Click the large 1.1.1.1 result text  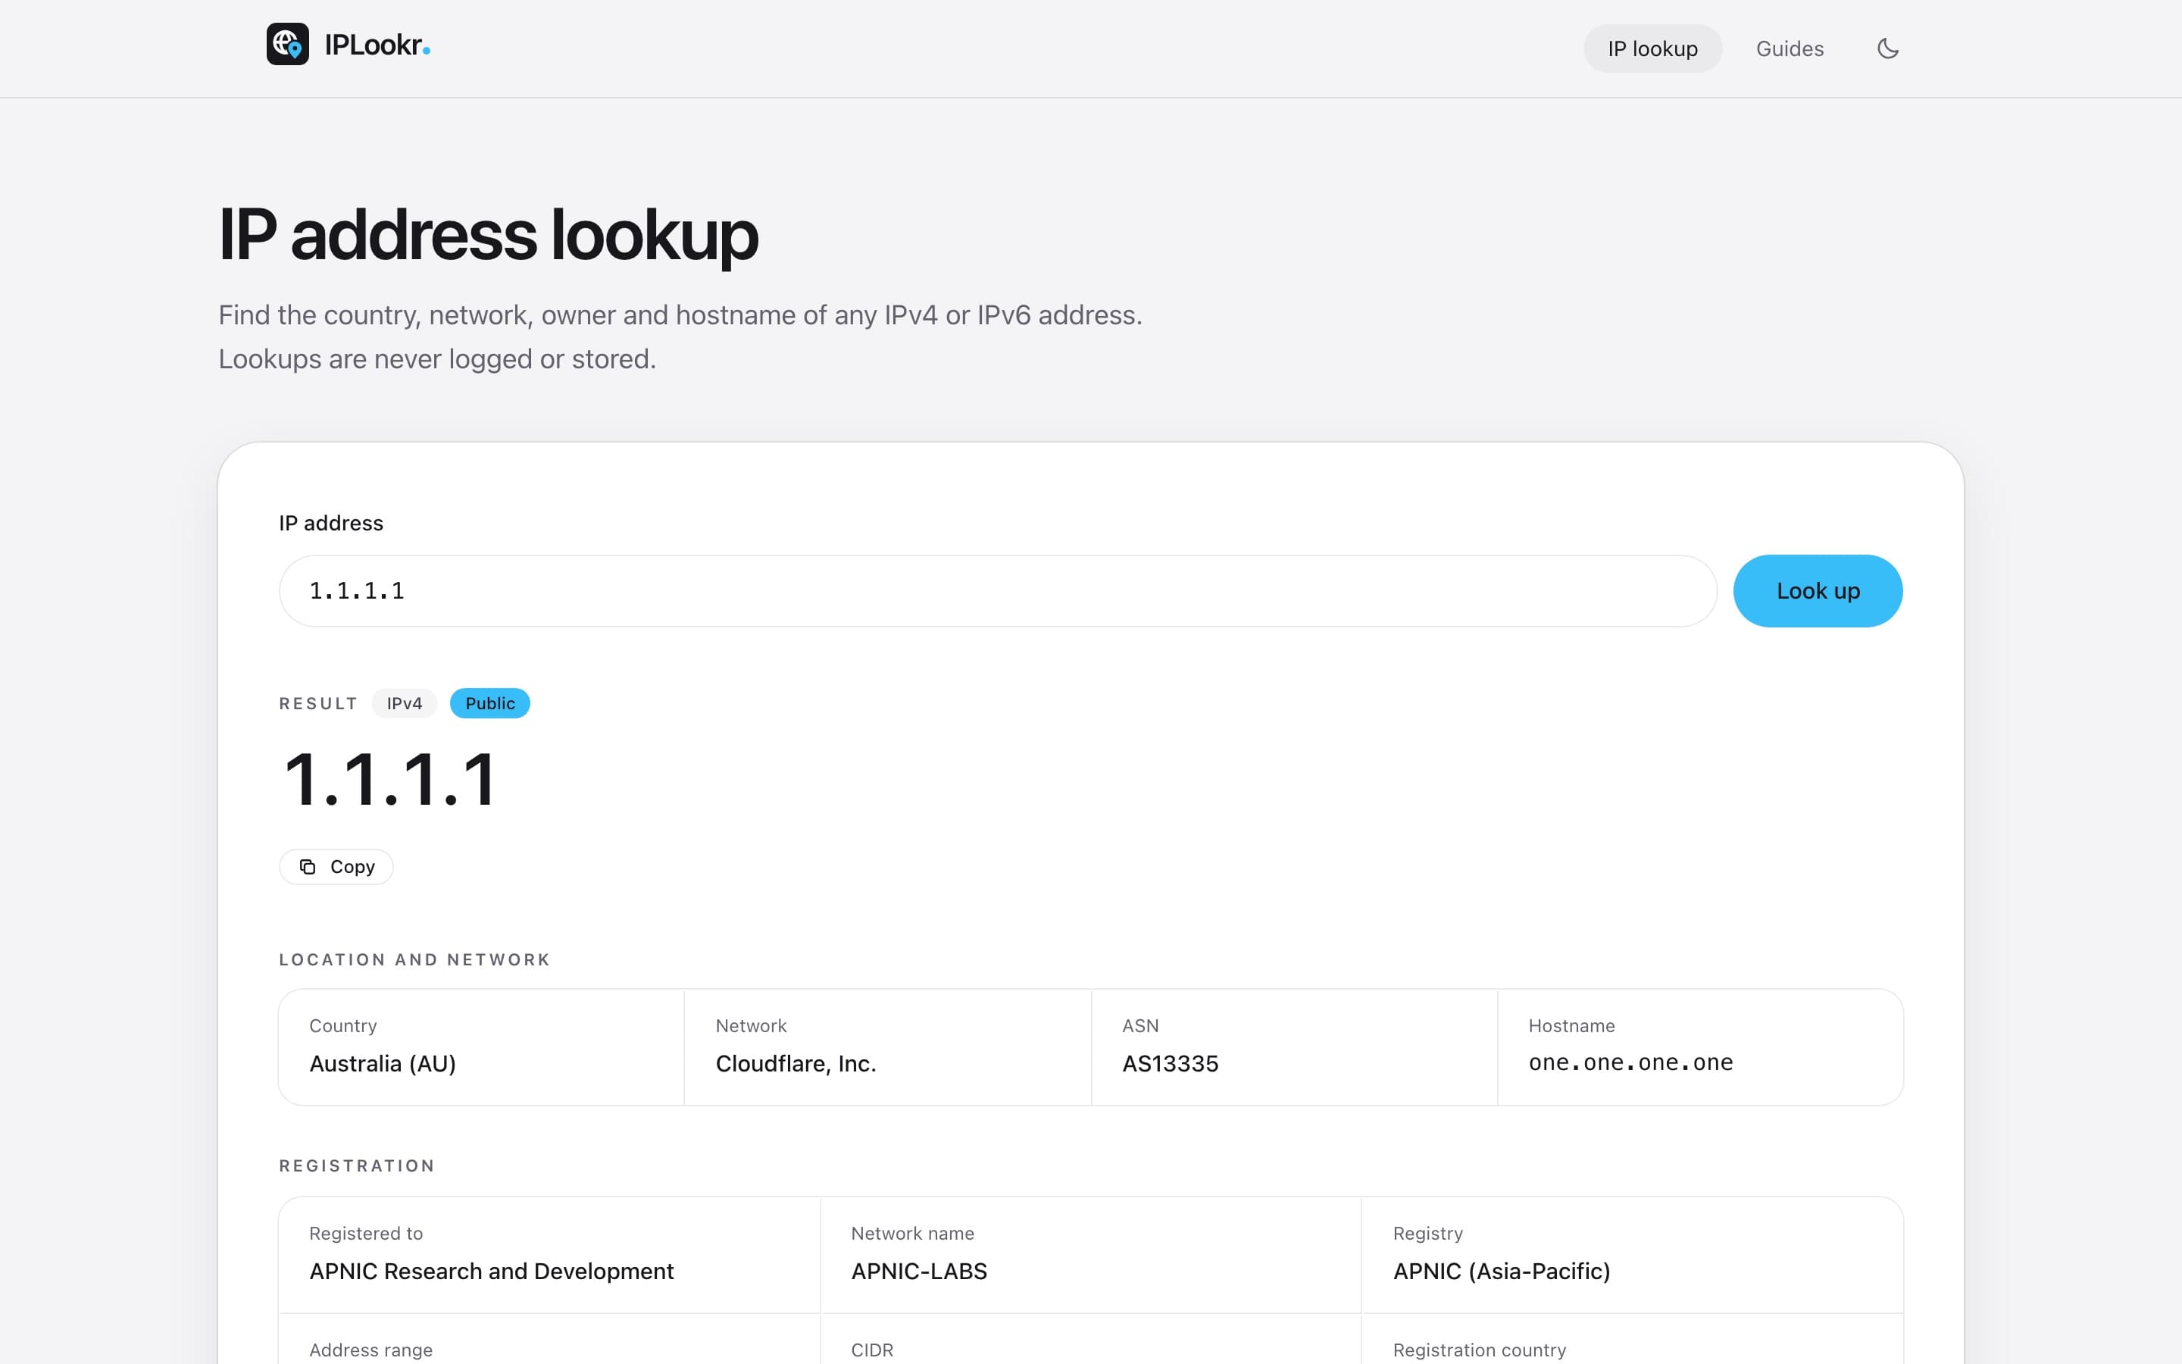389,780
